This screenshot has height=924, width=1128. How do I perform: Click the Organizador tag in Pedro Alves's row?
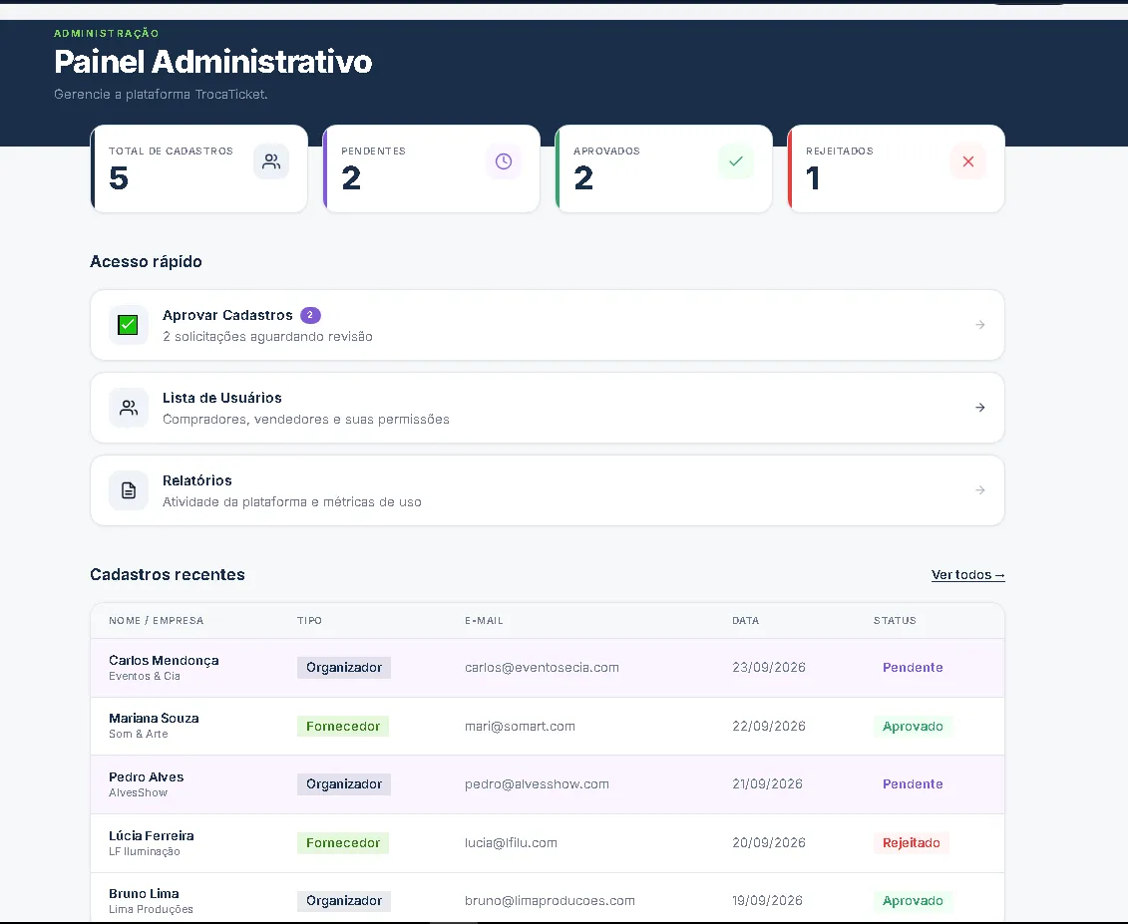tap(344, 783)
